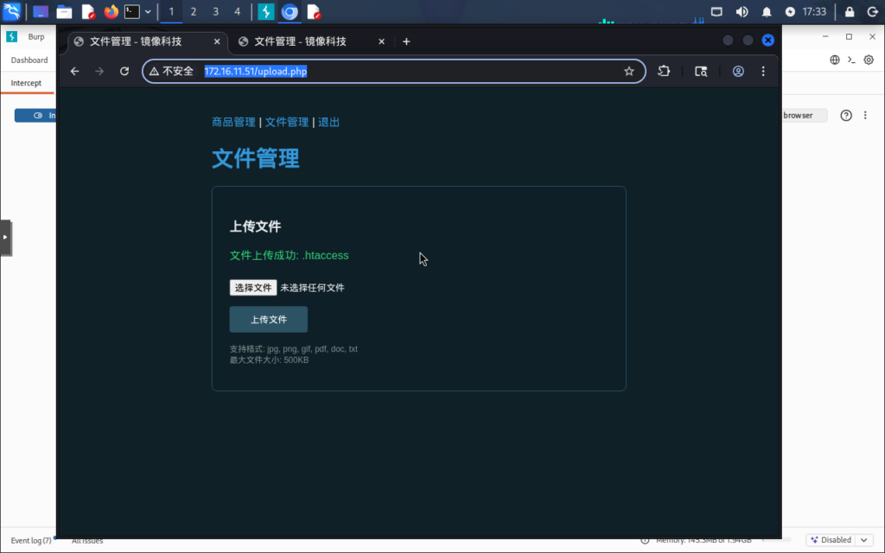
Task: Open Burp settings gear icon
Action: click(x=869, y=60)
